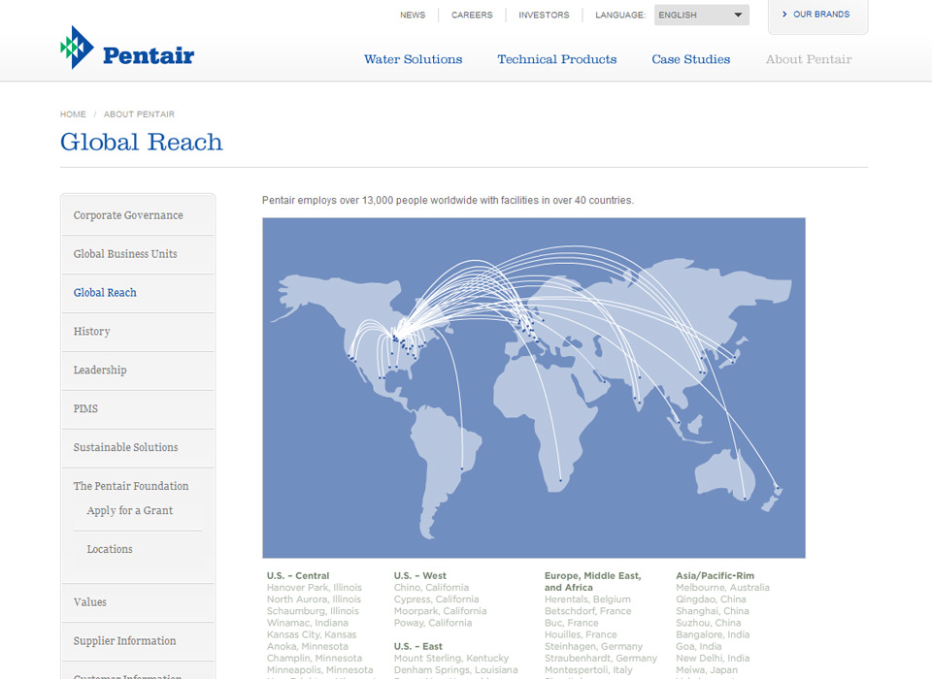Click the About Pentair breadcrumb
This screenshot has height=679, width=932.
pos(139,114)
